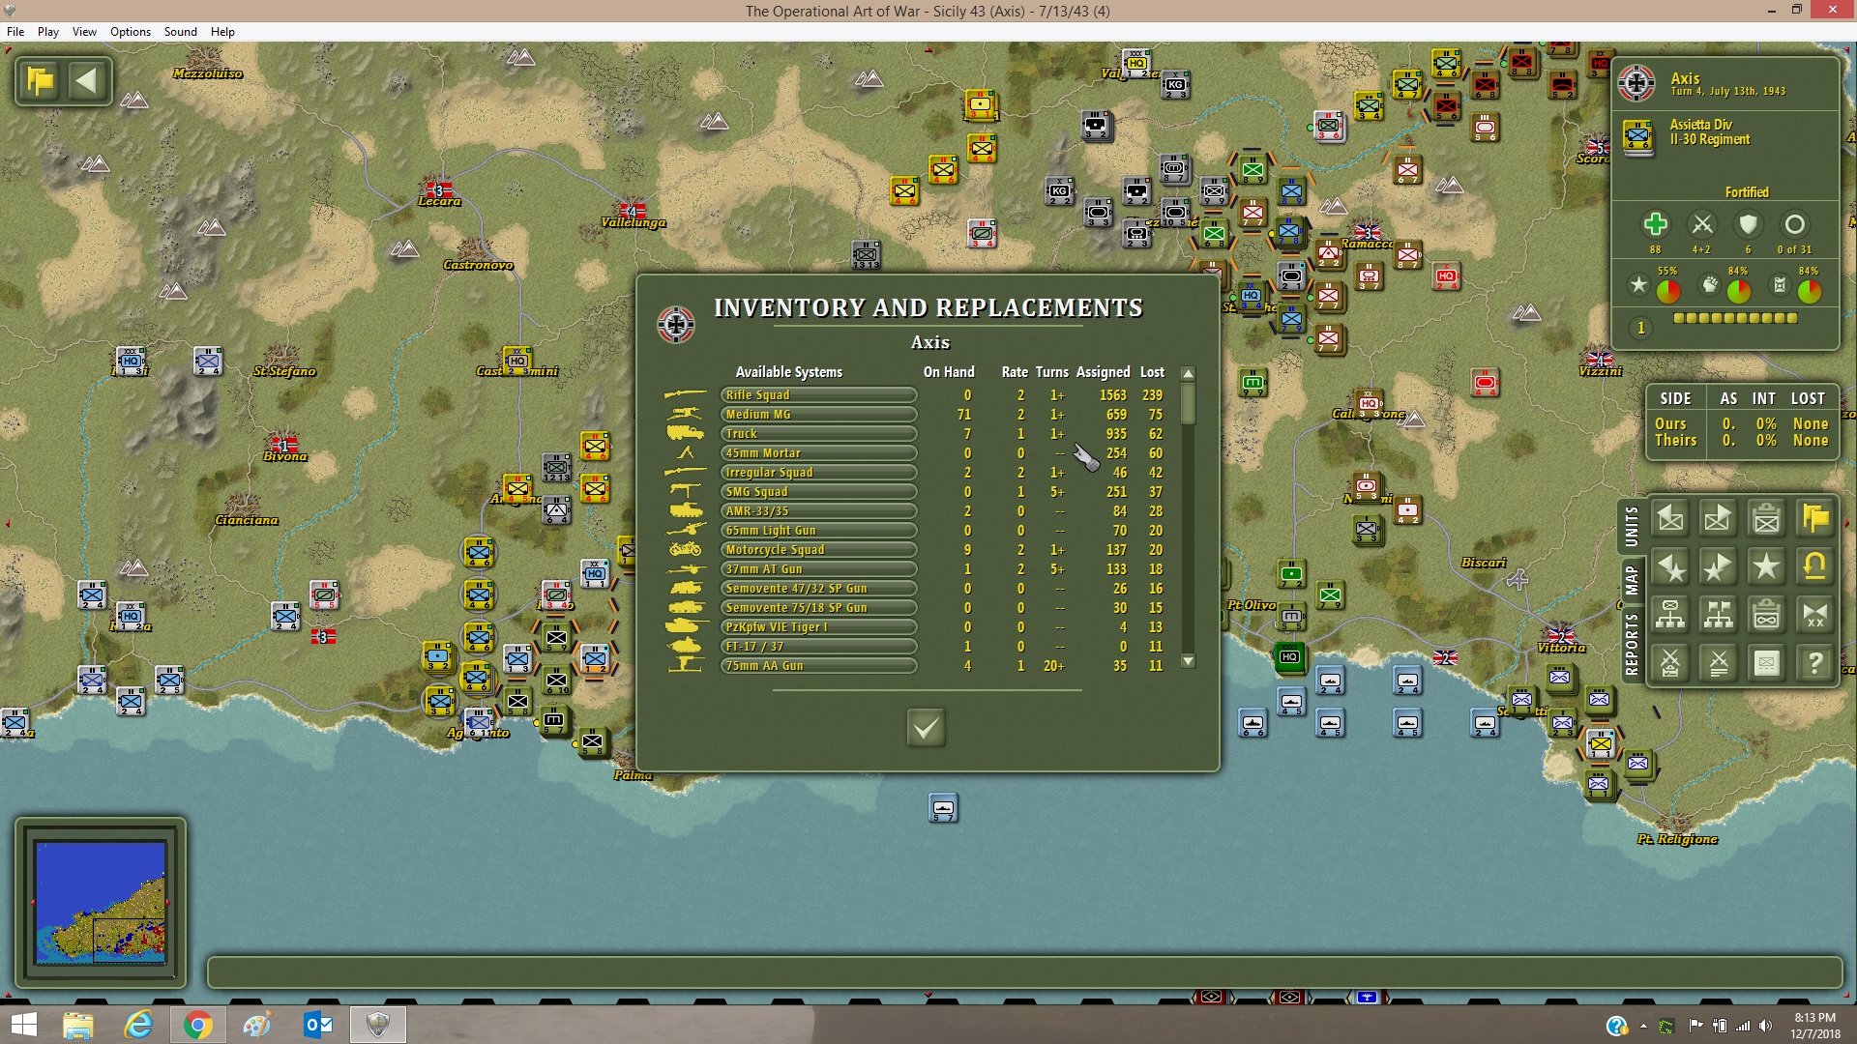Open File Explorer from the taskbar
The width and height of the screenshot is (1857, 1044).
coord(78,1025)
